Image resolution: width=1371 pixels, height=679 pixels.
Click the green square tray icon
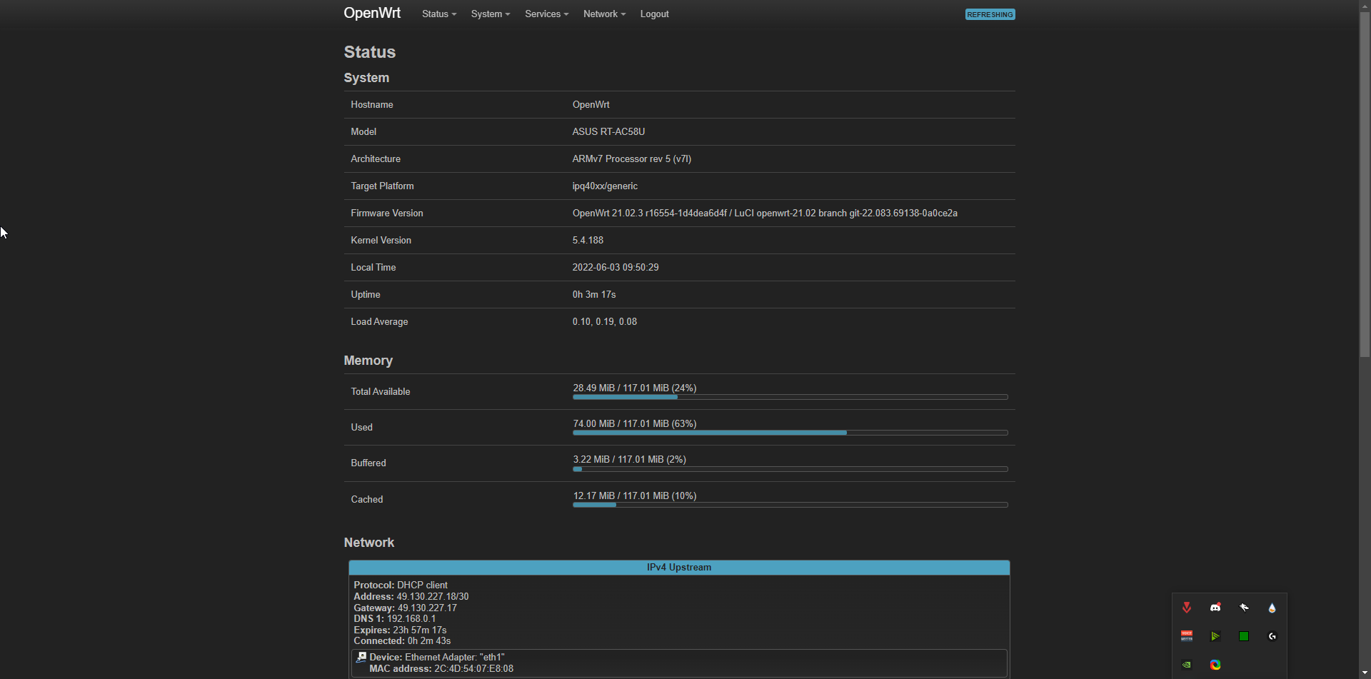click(1243, 635)
